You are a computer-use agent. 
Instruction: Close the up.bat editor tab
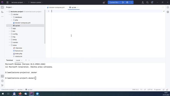tap(78, 7)
